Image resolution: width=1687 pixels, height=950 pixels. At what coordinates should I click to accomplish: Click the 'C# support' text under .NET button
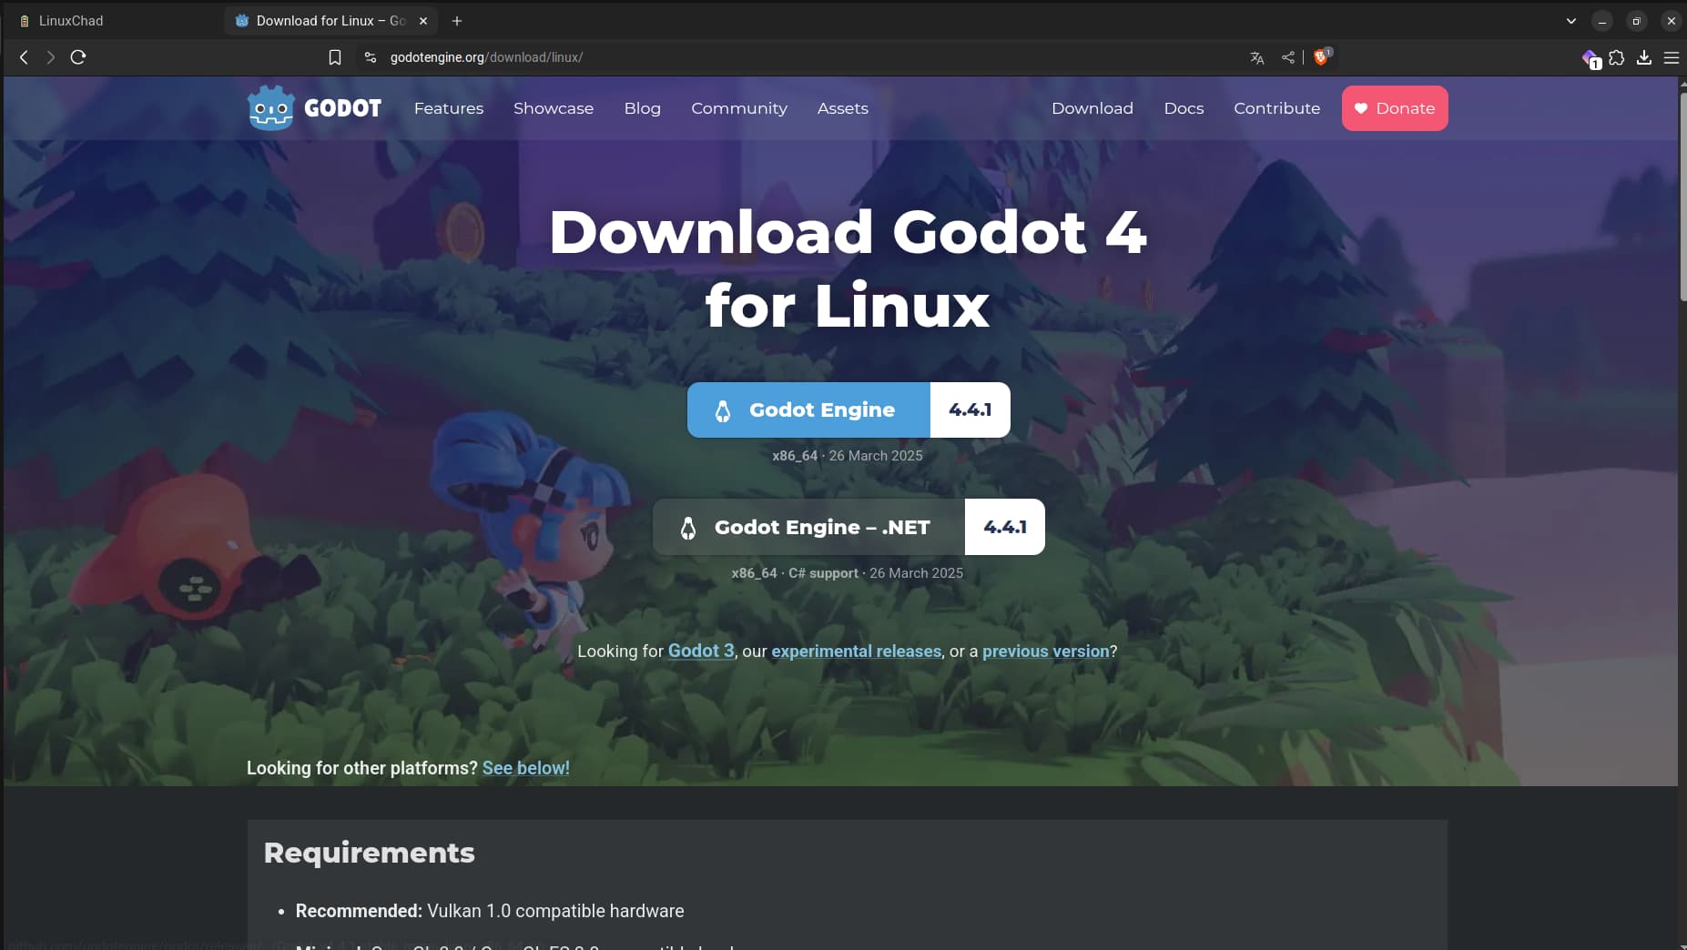[x=823, y=573]
